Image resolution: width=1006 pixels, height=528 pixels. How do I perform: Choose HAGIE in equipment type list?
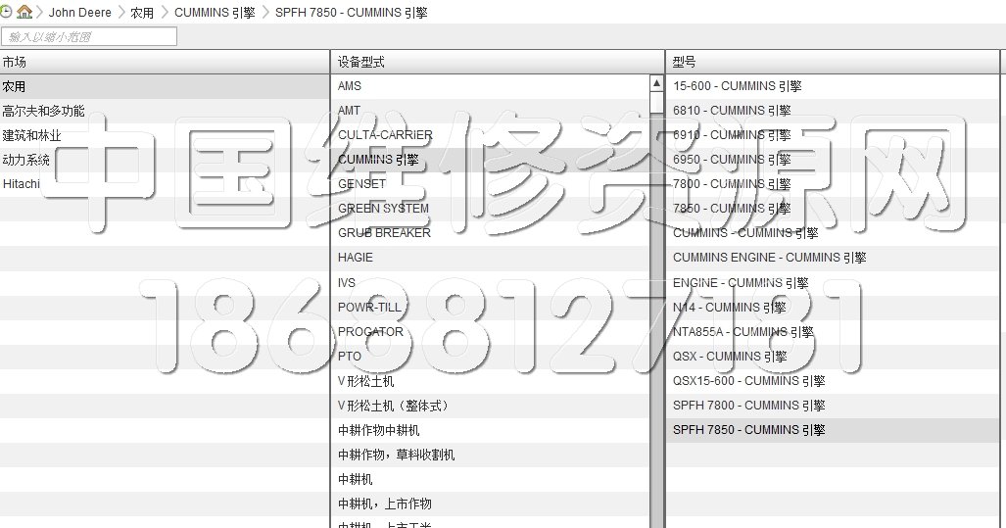(x=355, y=258)
